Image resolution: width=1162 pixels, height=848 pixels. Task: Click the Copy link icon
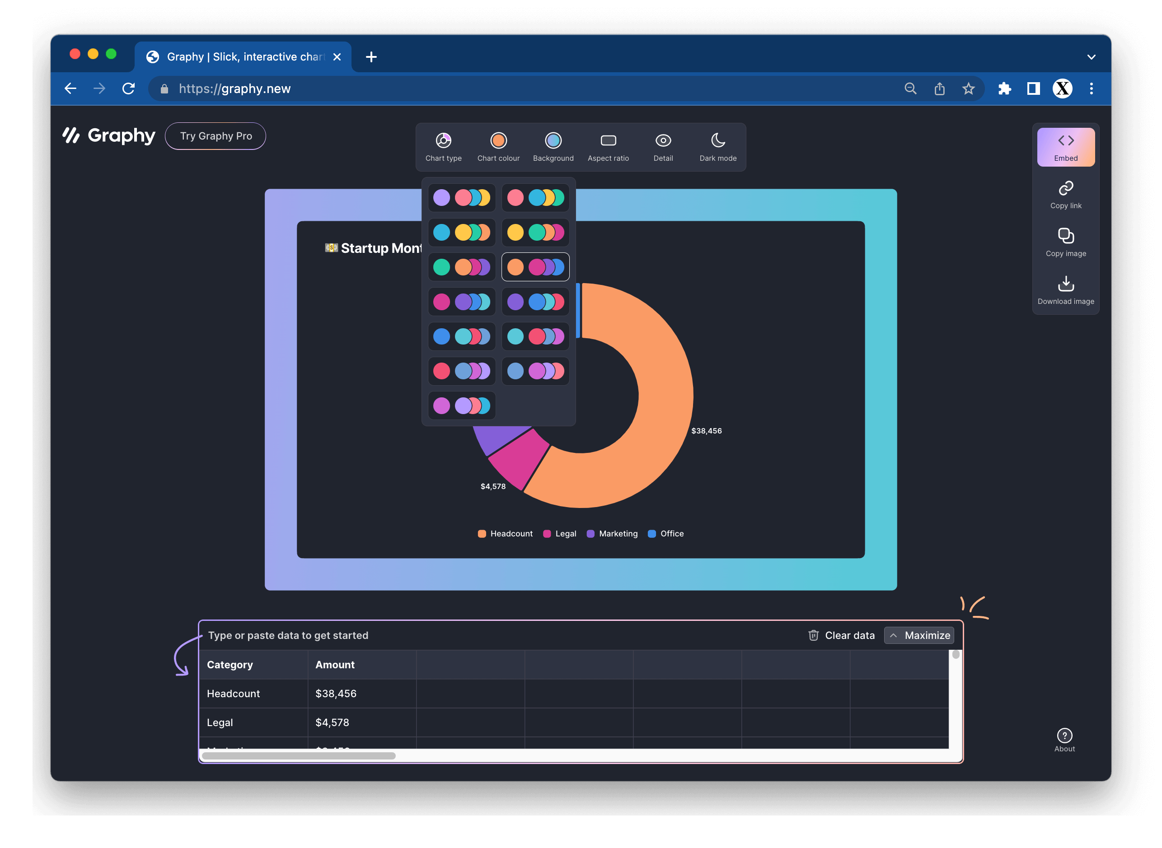click(1065, 188)
